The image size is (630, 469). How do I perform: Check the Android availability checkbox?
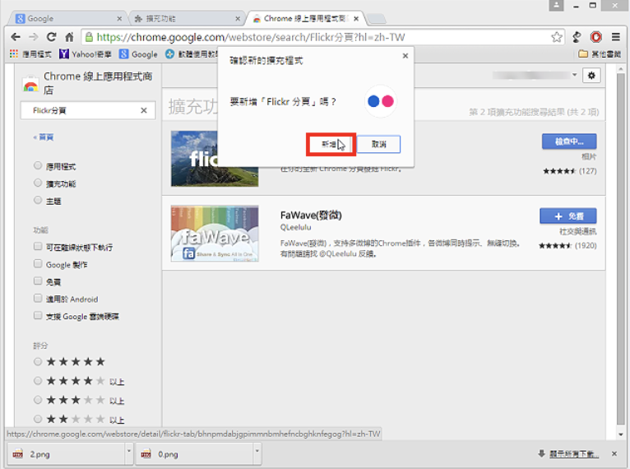pyautogui.click(x=38, y=298)
